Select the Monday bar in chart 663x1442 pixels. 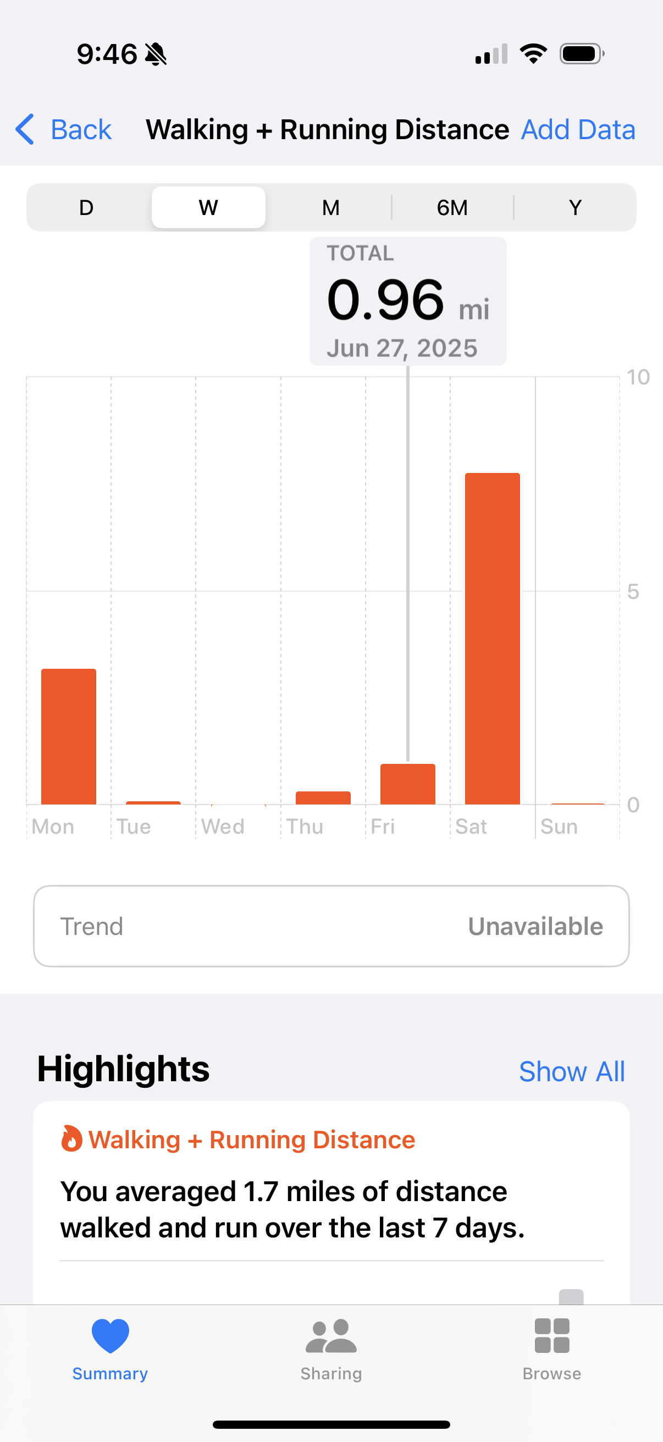tap(69, 737)
